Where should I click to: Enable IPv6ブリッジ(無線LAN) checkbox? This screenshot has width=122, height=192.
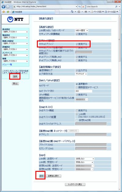point(77,61)
